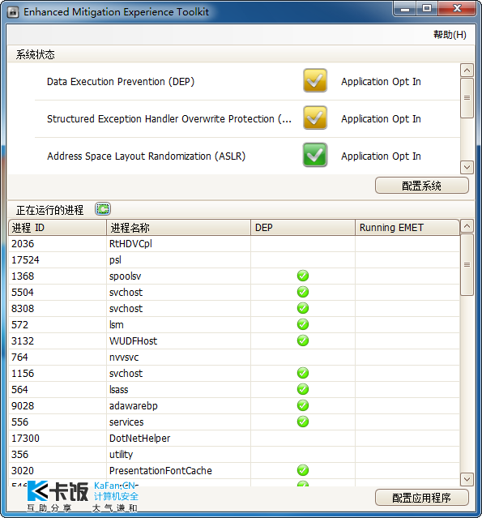Click the DEP check icon for lsass

coord(303,389)
